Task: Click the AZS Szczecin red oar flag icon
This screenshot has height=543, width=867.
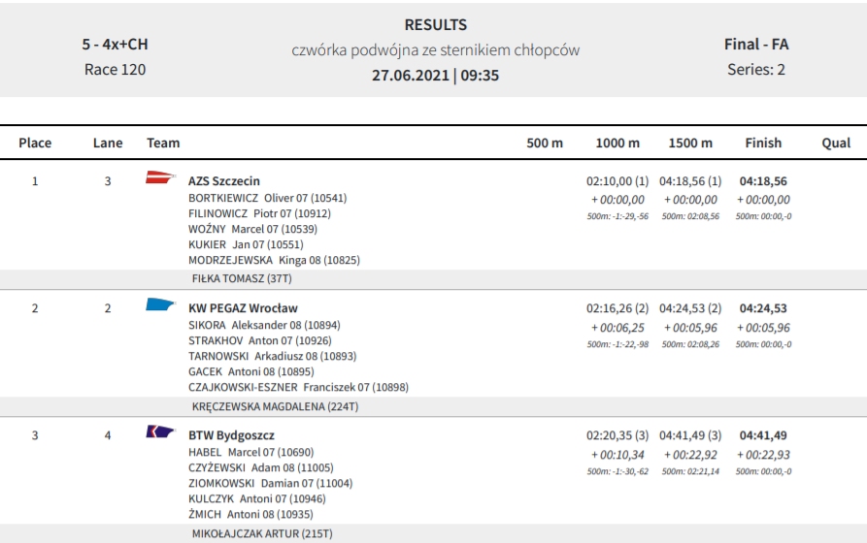Action: coord(161,177)
